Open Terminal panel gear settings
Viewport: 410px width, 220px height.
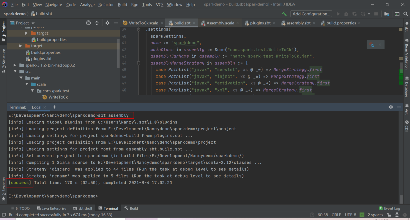[x=391, y=107]
